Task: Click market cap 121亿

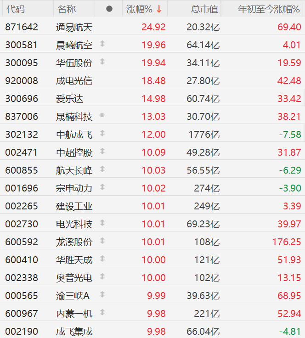Action: click(x=207, y=260)
